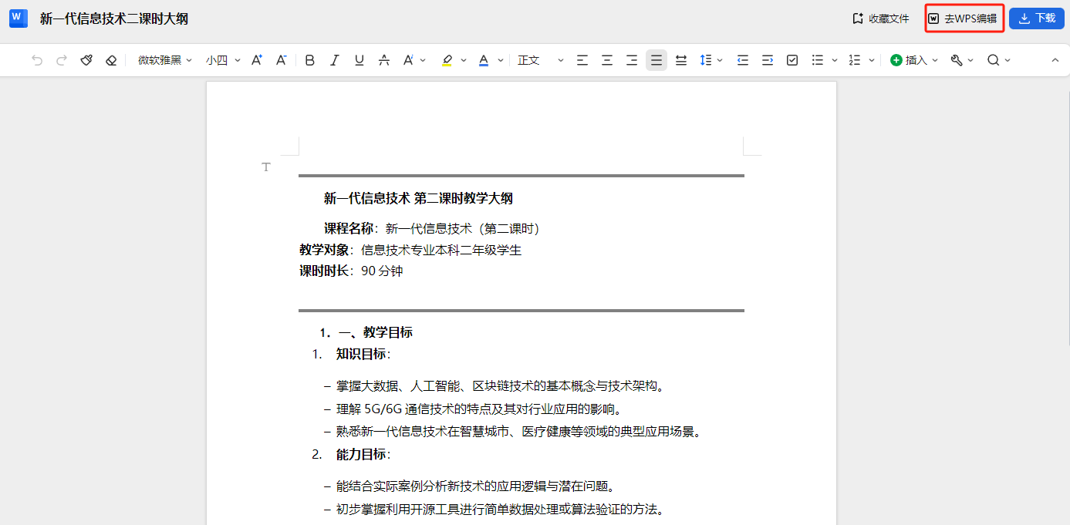Insert a checkbox task item
This screenshot has height=525, width=1070.
click(792, 60)
